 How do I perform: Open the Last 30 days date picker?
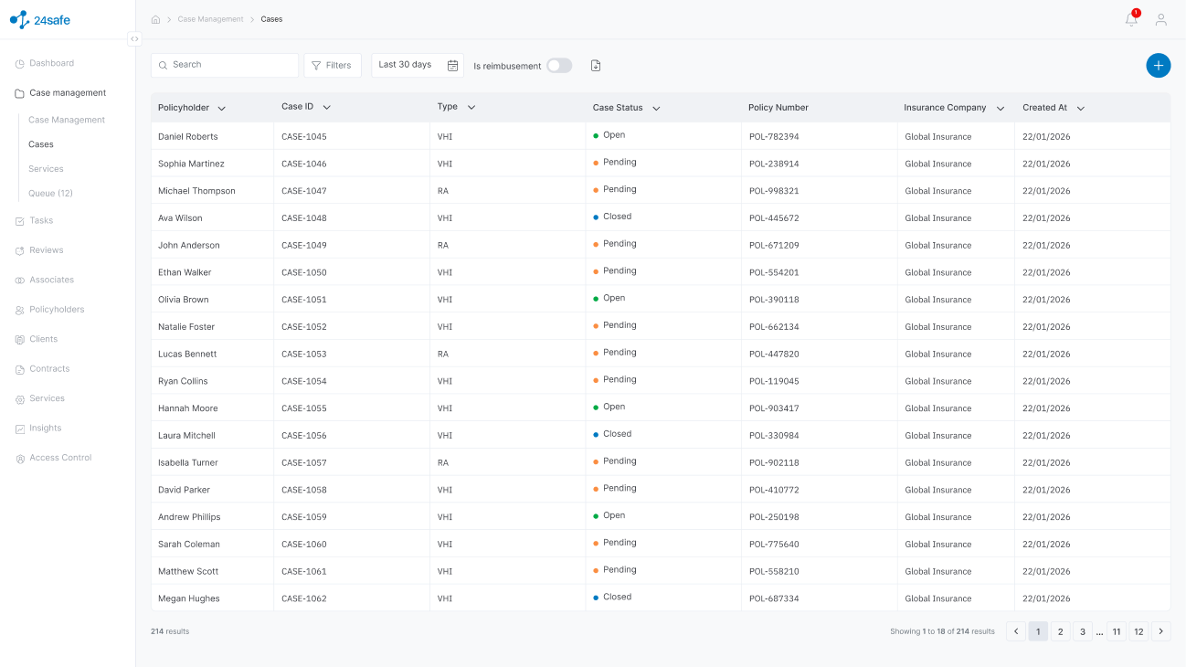(418, 65)
